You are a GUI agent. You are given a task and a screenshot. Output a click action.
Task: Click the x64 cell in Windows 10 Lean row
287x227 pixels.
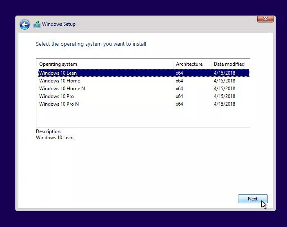point(179,73)
